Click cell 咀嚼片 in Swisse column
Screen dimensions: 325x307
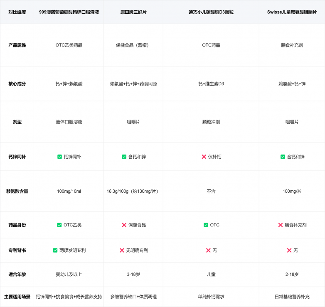pos(292,122)
